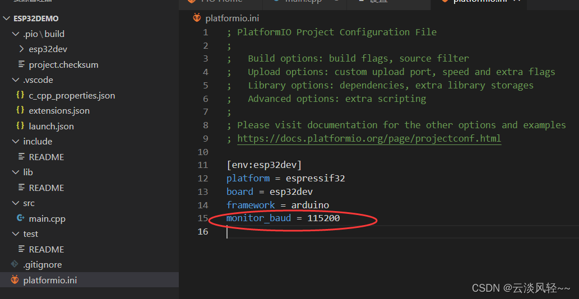
Task: Click line number 11 in the gutter
Action: tap(203, 165)
